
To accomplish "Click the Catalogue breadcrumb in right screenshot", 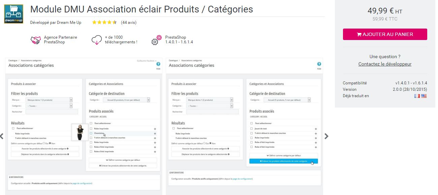I will (x=174, y=61).
